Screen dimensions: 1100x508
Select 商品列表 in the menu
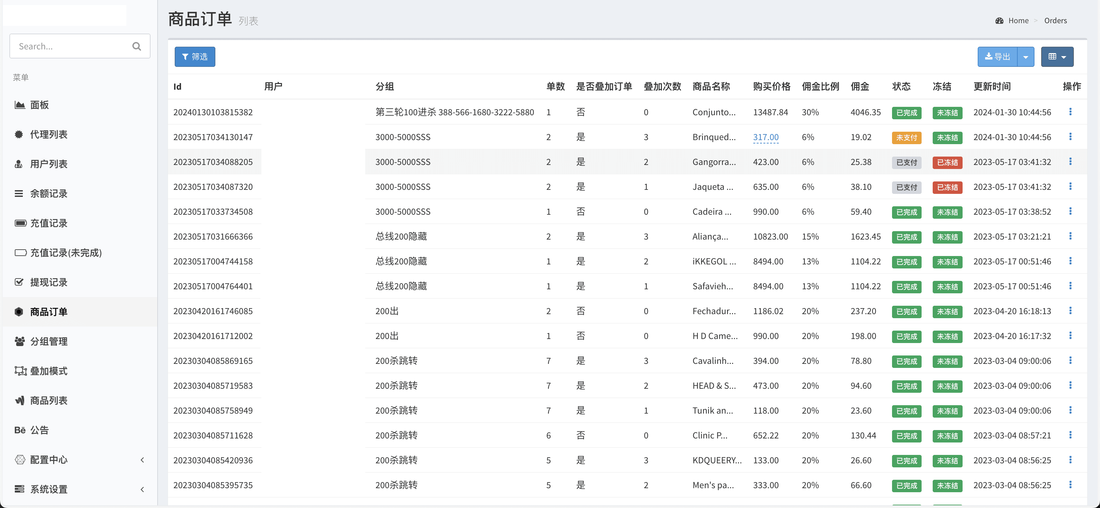48,400
